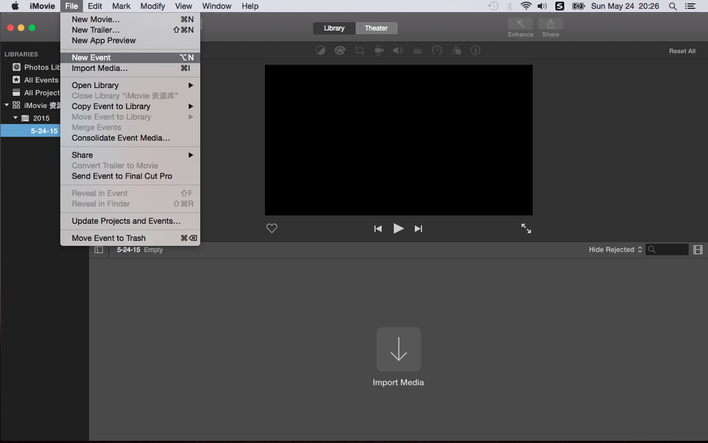Image resolution: width=708 pixels, height=443 pixels.
Task: Click the large Import Media arrow button
Action: pos(399,349)
